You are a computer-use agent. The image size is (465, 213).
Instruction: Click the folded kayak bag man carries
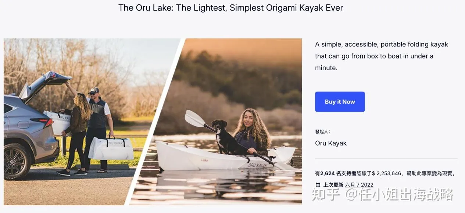[x=111, y=149]
